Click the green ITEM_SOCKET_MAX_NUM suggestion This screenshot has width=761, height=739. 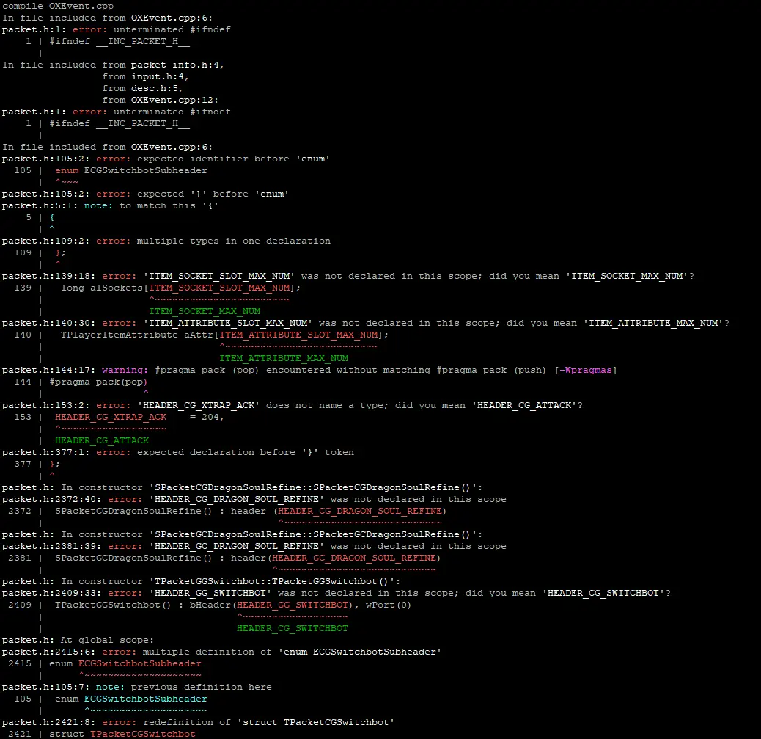pos(205,311)
